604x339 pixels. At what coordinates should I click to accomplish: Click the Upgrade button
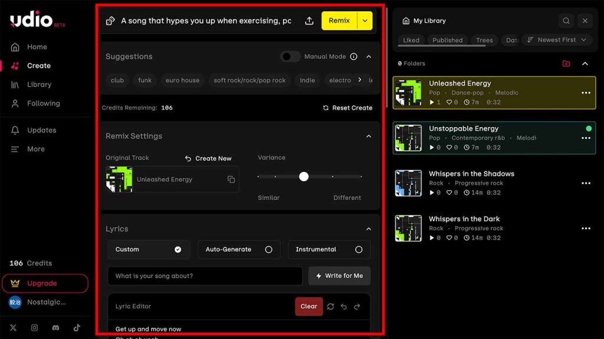click(45, 283)
